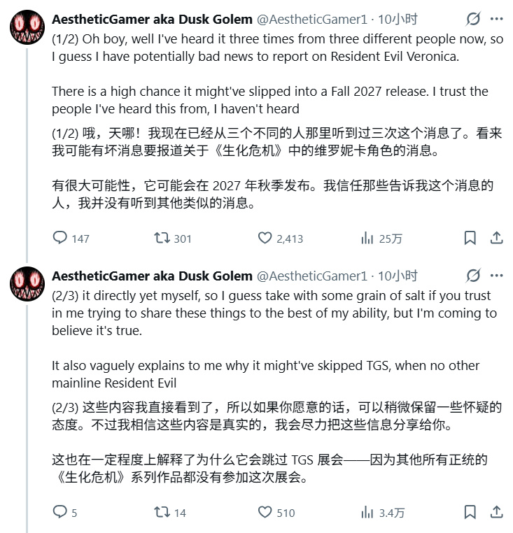The width and height of the screenshot is (513, 533).
Task: Open the first tweet's 10小时 timestamp
Action: pos(398,20)
